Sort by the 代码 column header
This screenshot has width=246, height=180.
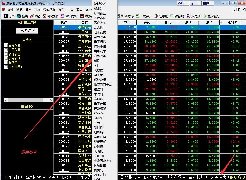click(x=64, y=23)
